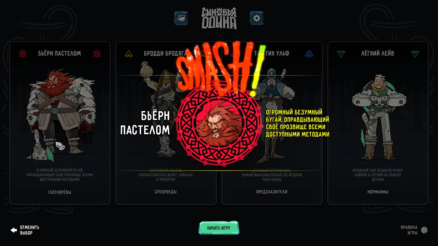The height and width of the screenshot is (246, 438).
Task: Click the green triangle emblem right of Лёгкий Лейв
Action: [x=415, y=54]
